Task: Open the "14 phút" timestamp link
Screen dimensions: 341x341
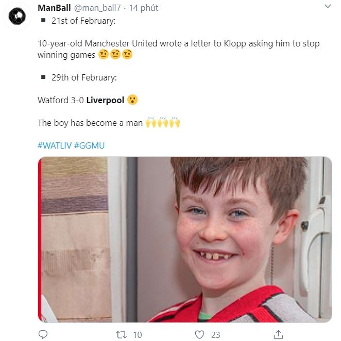Action: point(143,8)
